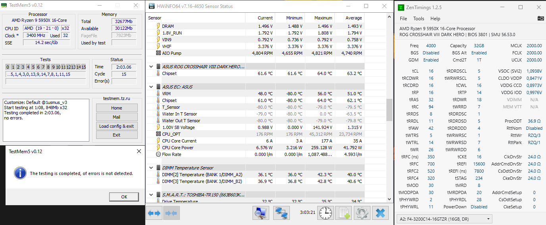This screenshot has width=546, height=225.
Task: Open the A2: F4-3200C14-16GTZR module dropdown
Action: click(x=444, y=219)
